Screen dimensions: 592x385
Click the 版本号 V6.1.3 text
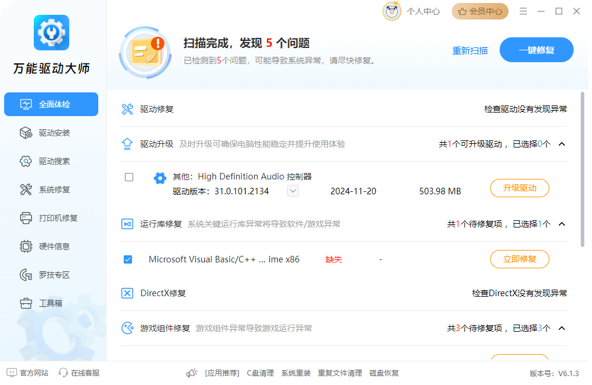(554, 374)
